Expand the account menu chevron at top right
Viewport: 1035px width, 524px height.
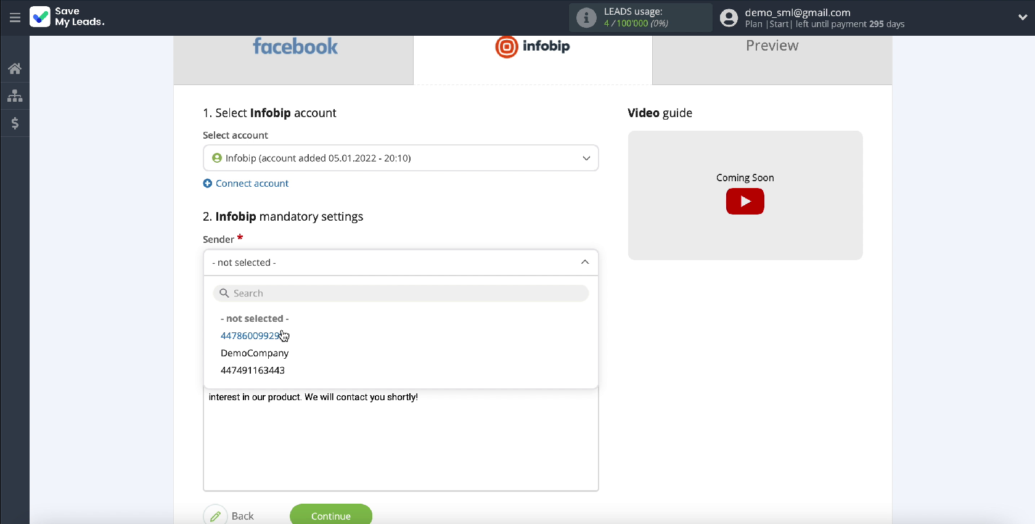[1023, 18]
